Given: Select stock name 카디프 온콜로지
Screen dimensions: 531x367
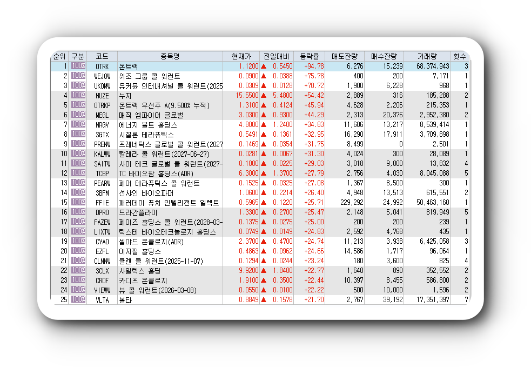Looking at the screenshot, I should (143, 281).
